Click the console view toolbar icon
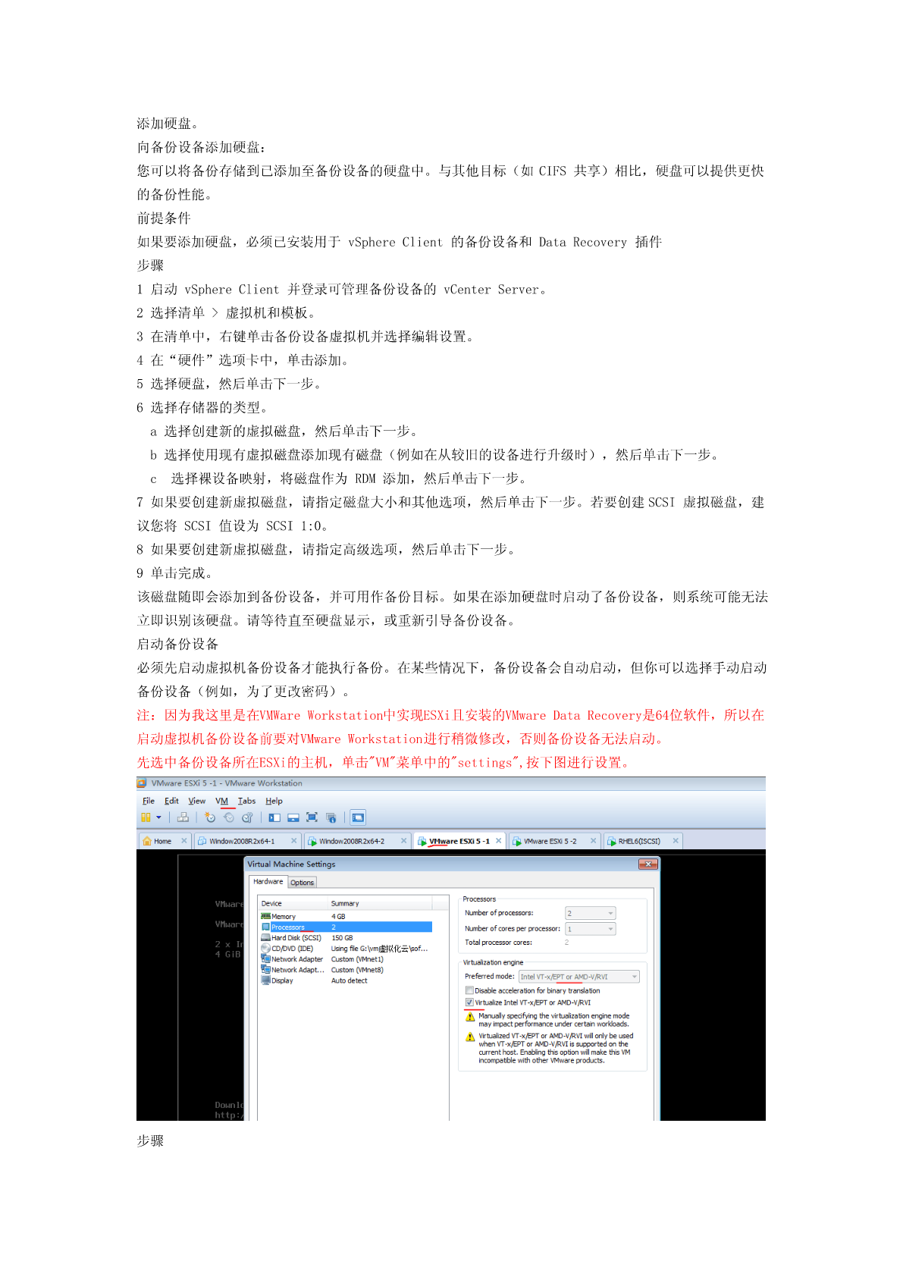The width and height of the screenshot is (903, 1277). point(358,817)
